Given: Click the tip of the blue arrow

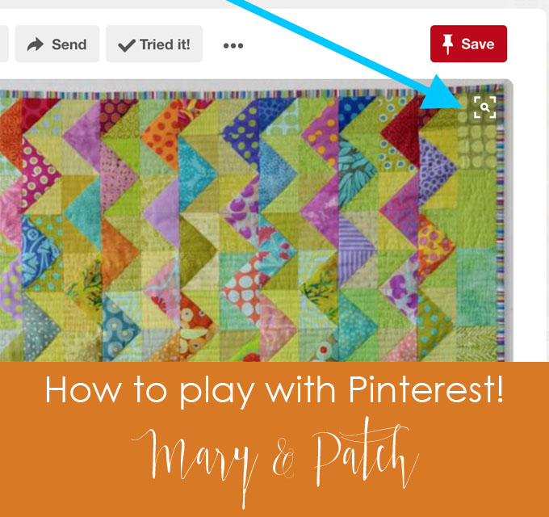Looking at the screenshot, I should 461,103.
